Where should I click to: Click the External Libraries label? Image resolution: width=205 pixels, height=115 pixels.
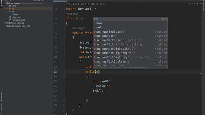click(16, 23)
